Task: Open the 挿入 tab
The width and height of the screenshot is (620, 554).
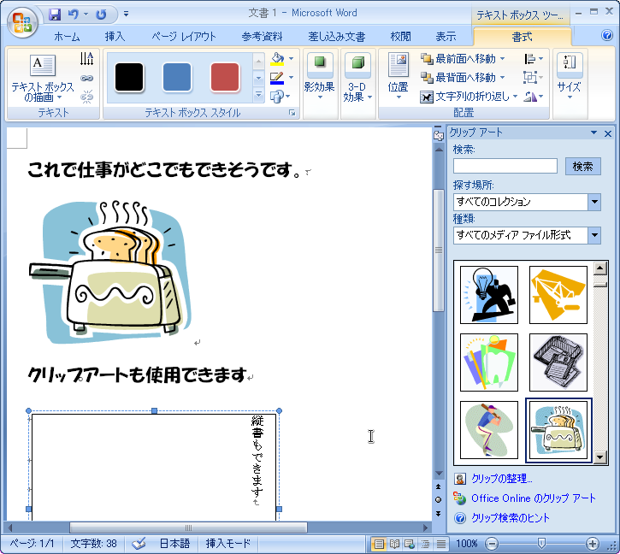Action: tap(115, 37)
